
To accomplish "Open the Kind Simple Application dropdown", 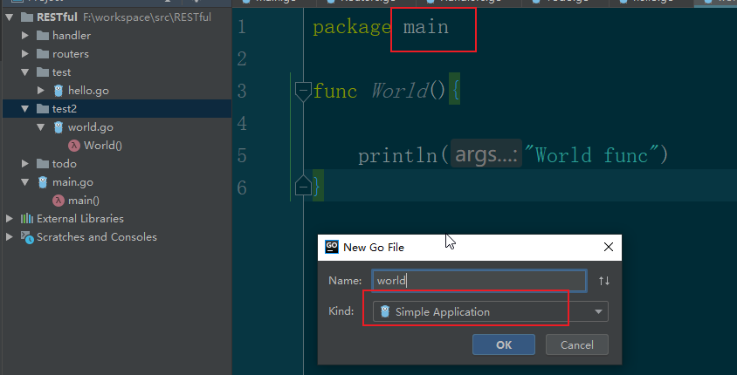I will coord(491,311).
